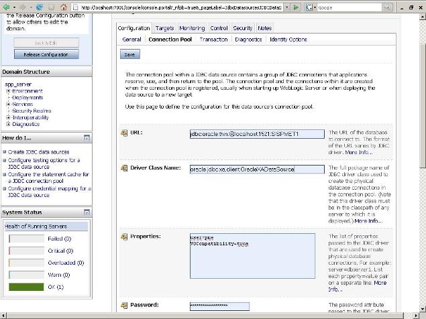Click the icon beside the Password label

[123, 305]
